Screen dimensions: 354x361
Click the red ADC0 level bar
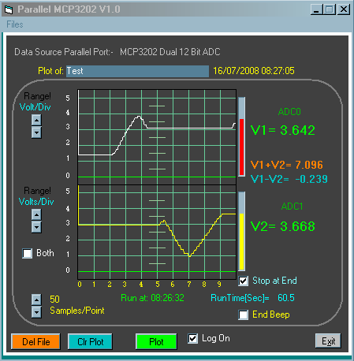242,147
